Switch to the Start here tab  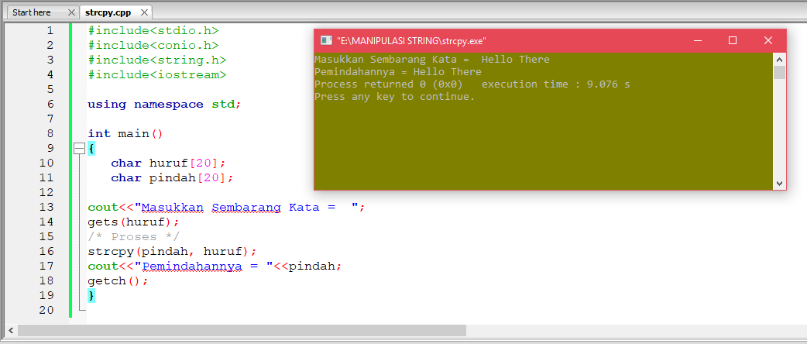32,12
